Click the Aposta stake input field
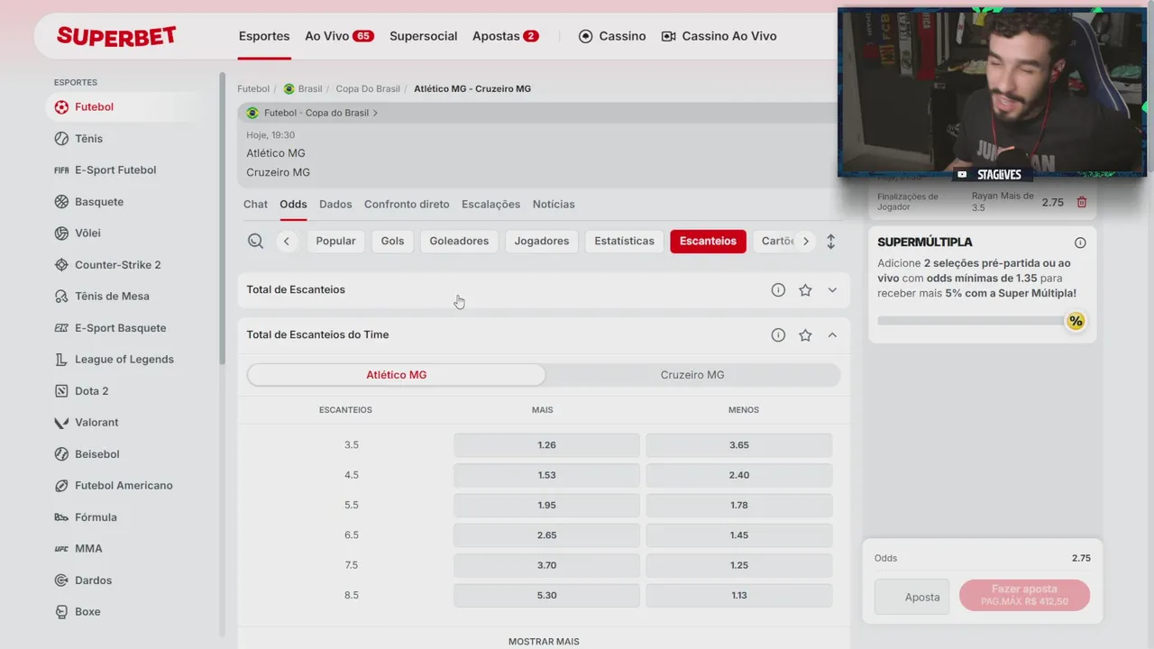The image size is (1154, 649). point(911,597)
